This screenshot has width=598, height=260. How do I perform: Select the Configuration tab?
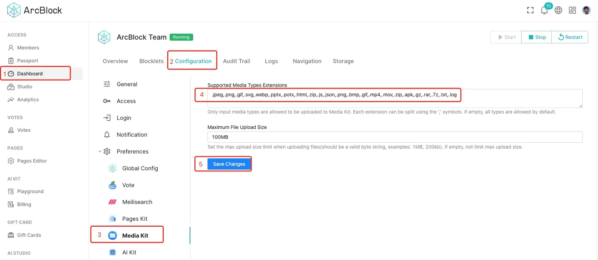[x=193, y=61]
